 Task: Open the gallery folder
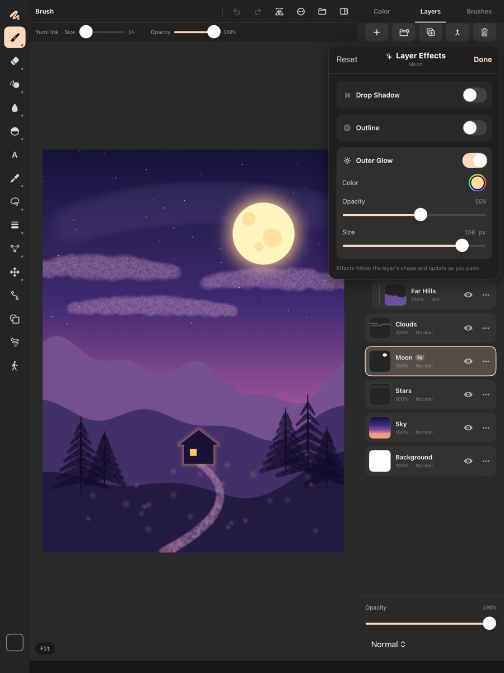322,11
